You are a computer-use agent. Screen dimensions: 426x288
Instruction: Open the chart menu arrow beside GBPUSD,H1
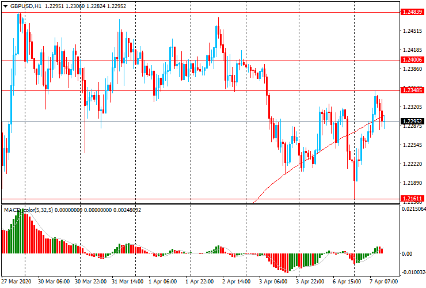pyautogui.click(x=5, y=6)
